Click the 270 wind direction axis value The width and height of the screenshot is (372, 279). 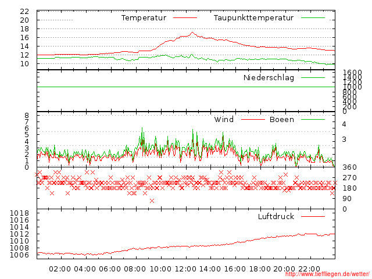(x=349, y=178)
